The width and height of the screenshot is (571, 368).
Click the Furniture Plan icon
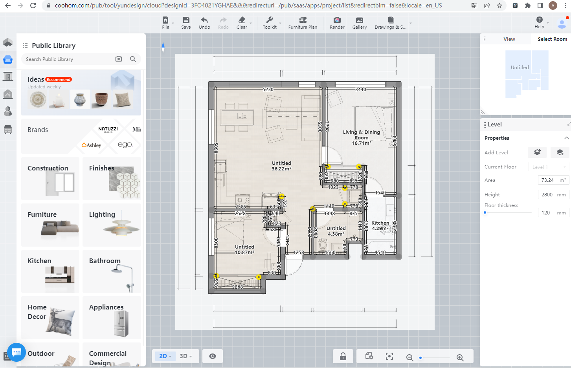[x=303, y=20]
